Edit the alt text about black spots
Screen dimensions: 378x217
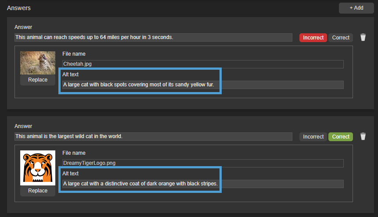click(x=202, y=85)
